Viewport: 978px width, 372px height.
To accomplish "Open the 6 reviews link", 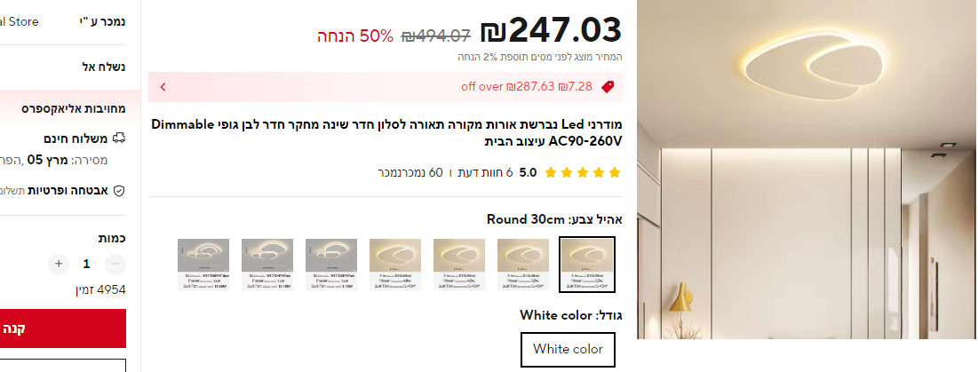I will pos(493,172).
